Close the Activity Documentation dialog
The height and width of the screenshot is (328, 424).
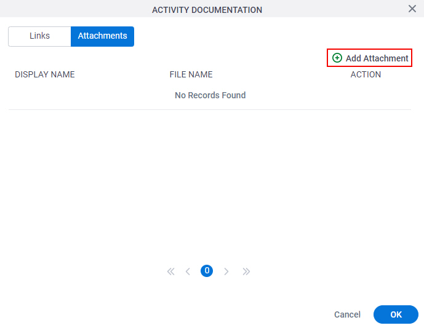point(412,9)
